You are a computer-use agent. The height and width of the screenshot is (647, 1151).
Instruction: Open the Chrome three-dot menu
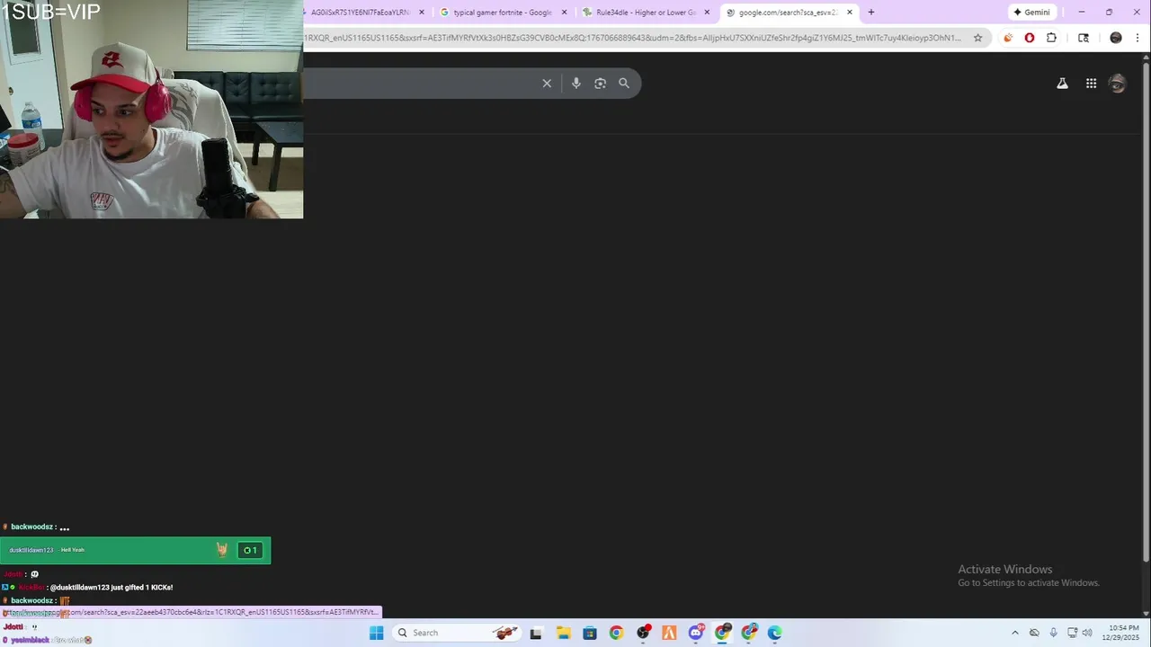click(1138, 38)
